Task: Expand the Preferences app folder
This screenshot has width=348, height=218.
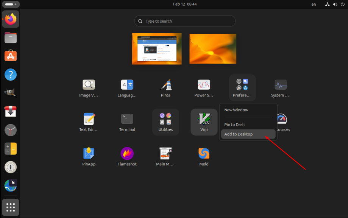Action: [242, 88]
